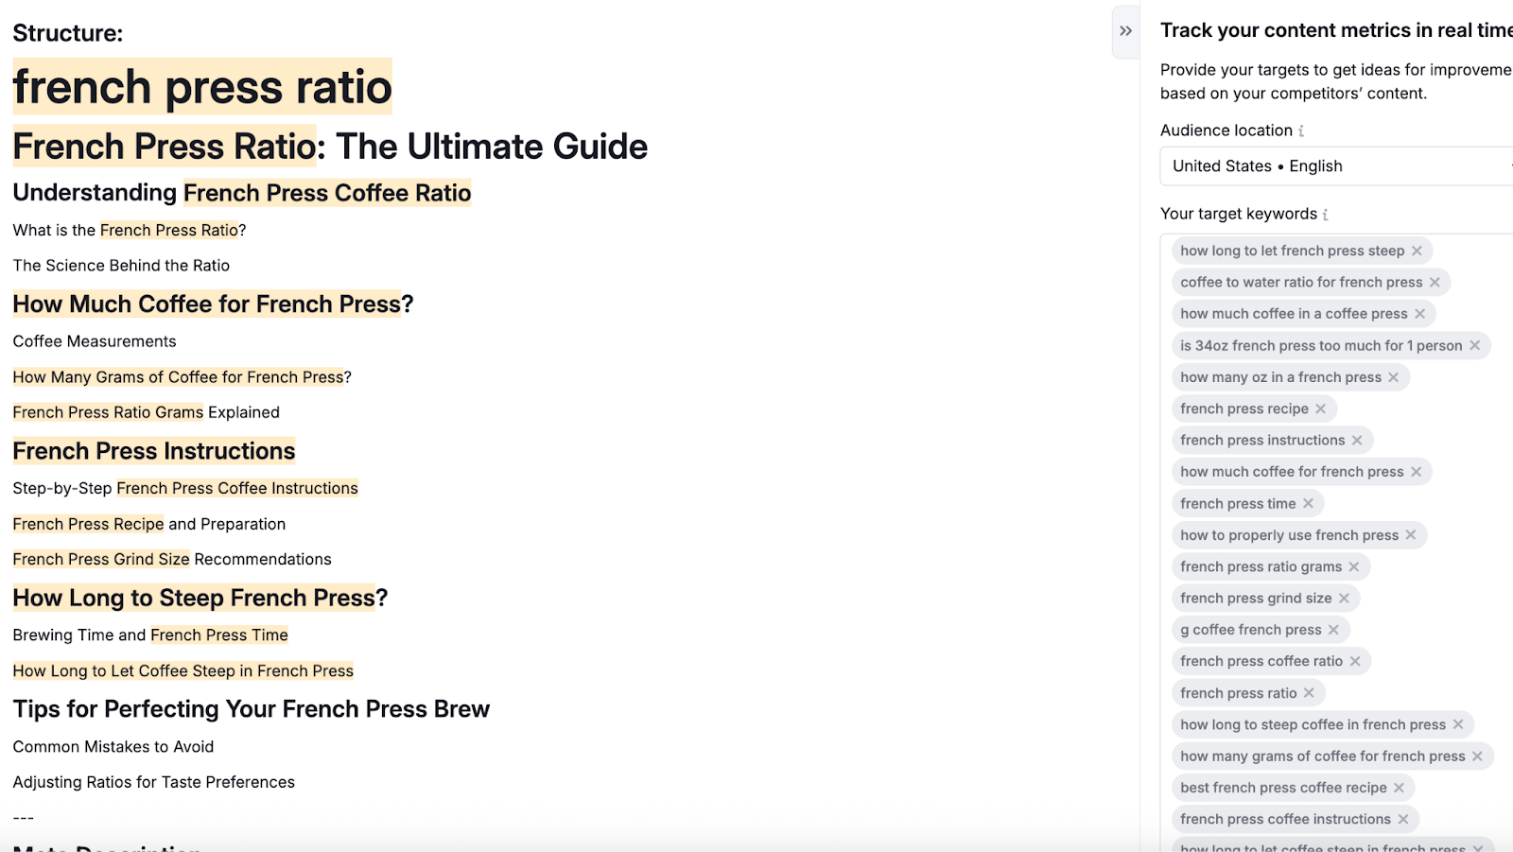Image resolution: width=1513 pixels, height=852 pixels.
Task: Remove 'french press recipe' keyword tag
Action: (1320, 409)
